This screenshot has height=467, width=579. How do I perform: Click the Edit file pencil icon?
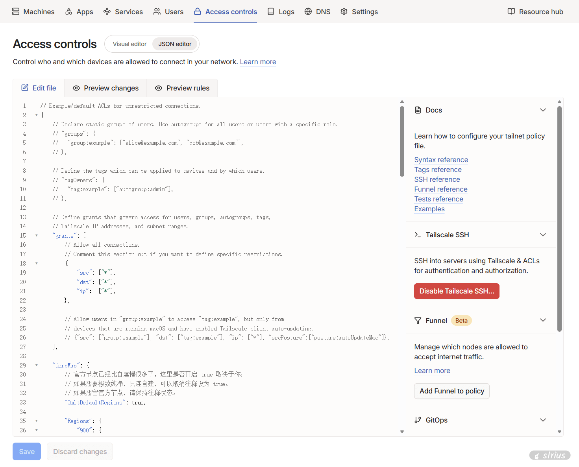pos(25,88)
